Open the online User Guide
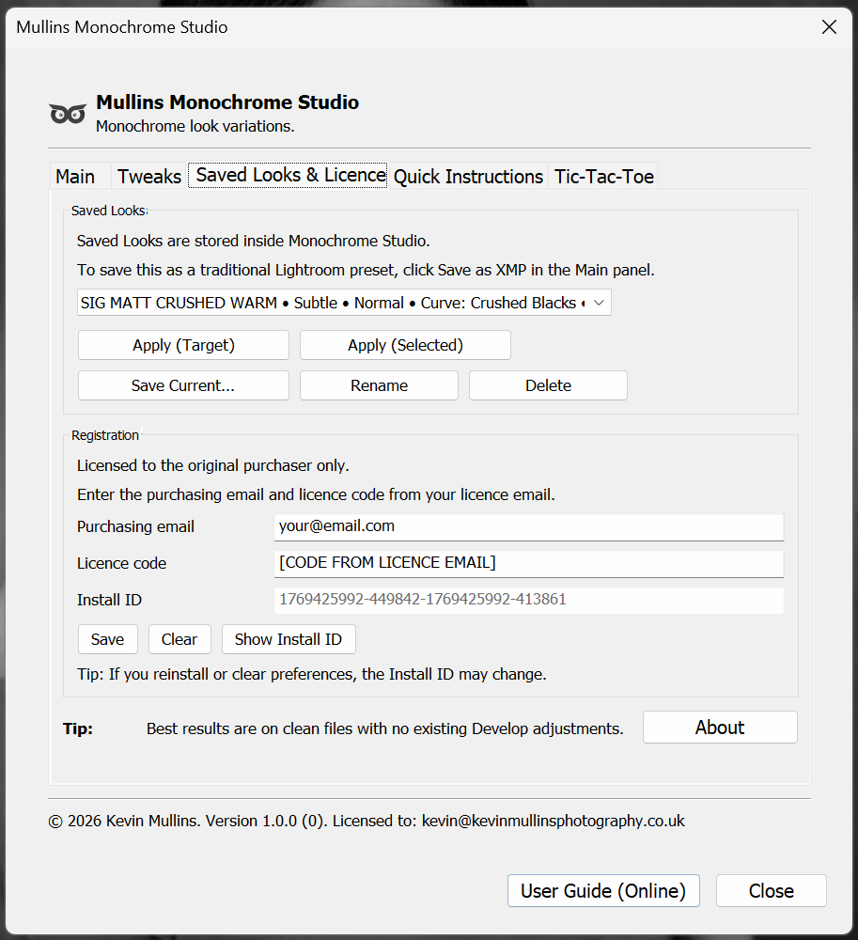This screenshot has height=940, width=858. pos(603,890)
